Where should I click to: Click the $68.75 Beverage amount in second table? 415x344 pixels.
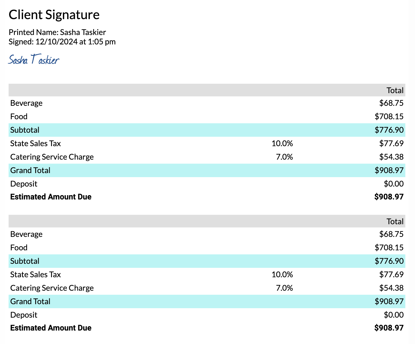[391, 234]
